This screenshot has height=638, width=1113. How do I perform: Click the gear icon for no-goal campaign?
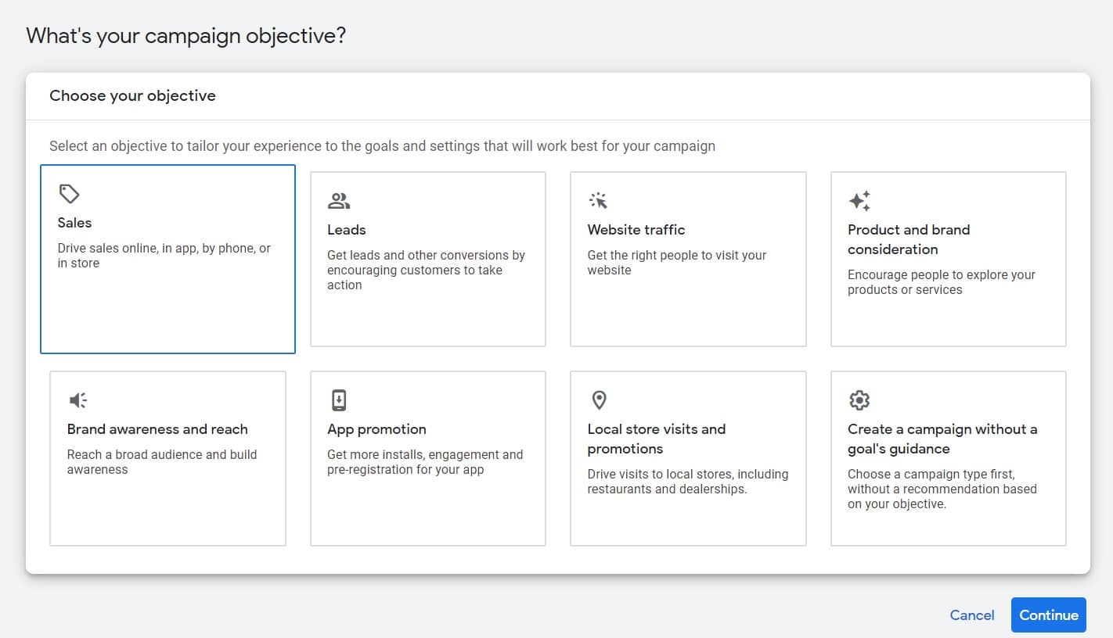(859, 400)
